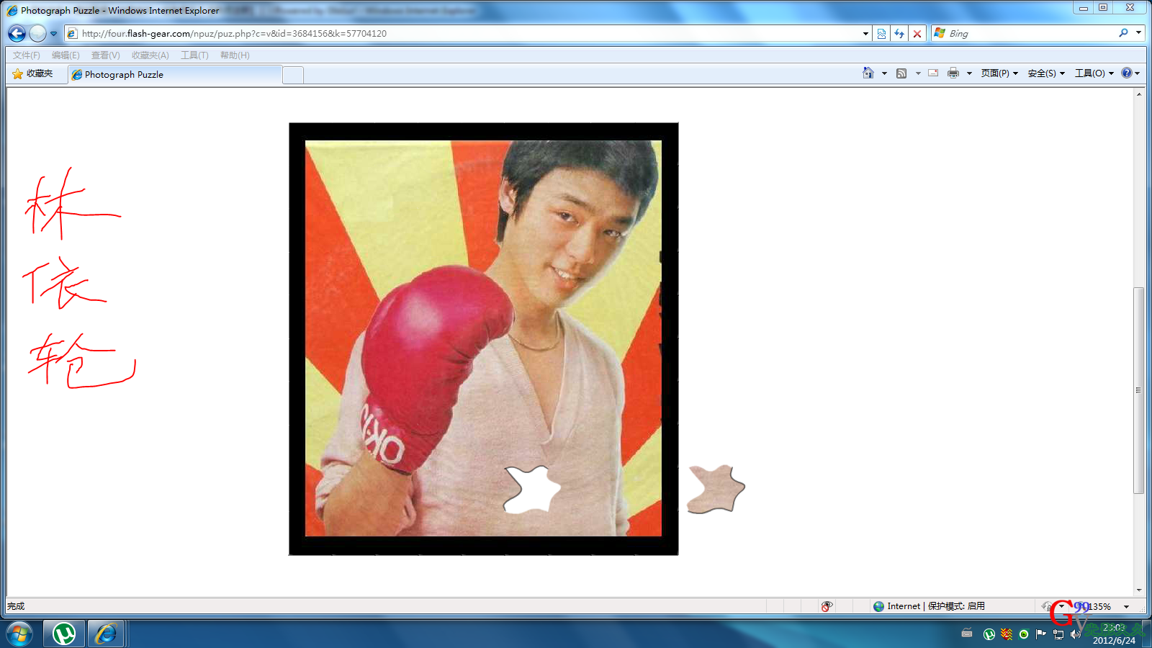Screen dimensions: 1152x648
Task: Click the loose puzzle piece beside the photo
Action: (714, 490)
